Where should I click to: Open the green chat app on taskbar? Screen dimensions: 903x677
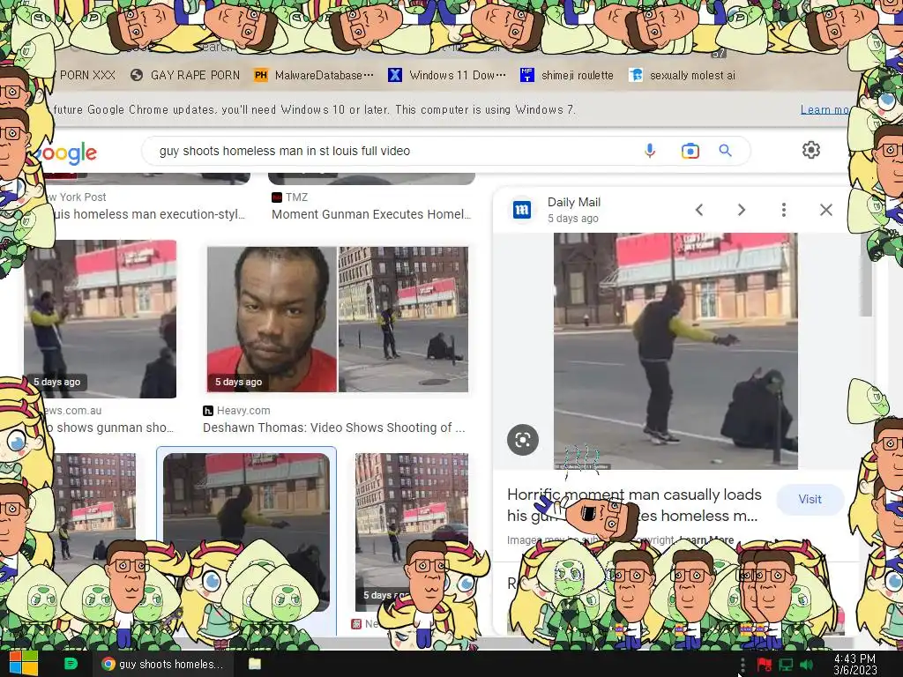click(71, 664)
